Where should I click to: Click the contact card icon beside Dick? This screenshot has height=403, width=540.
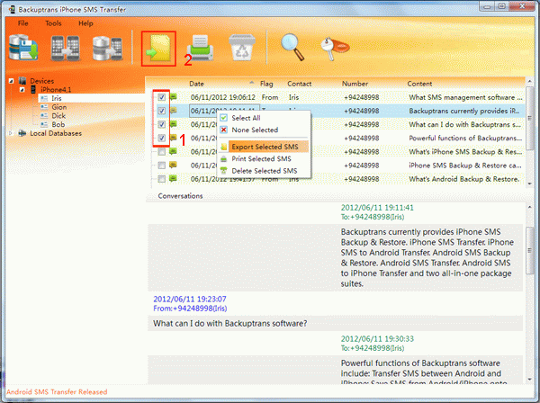coord(44,116)
